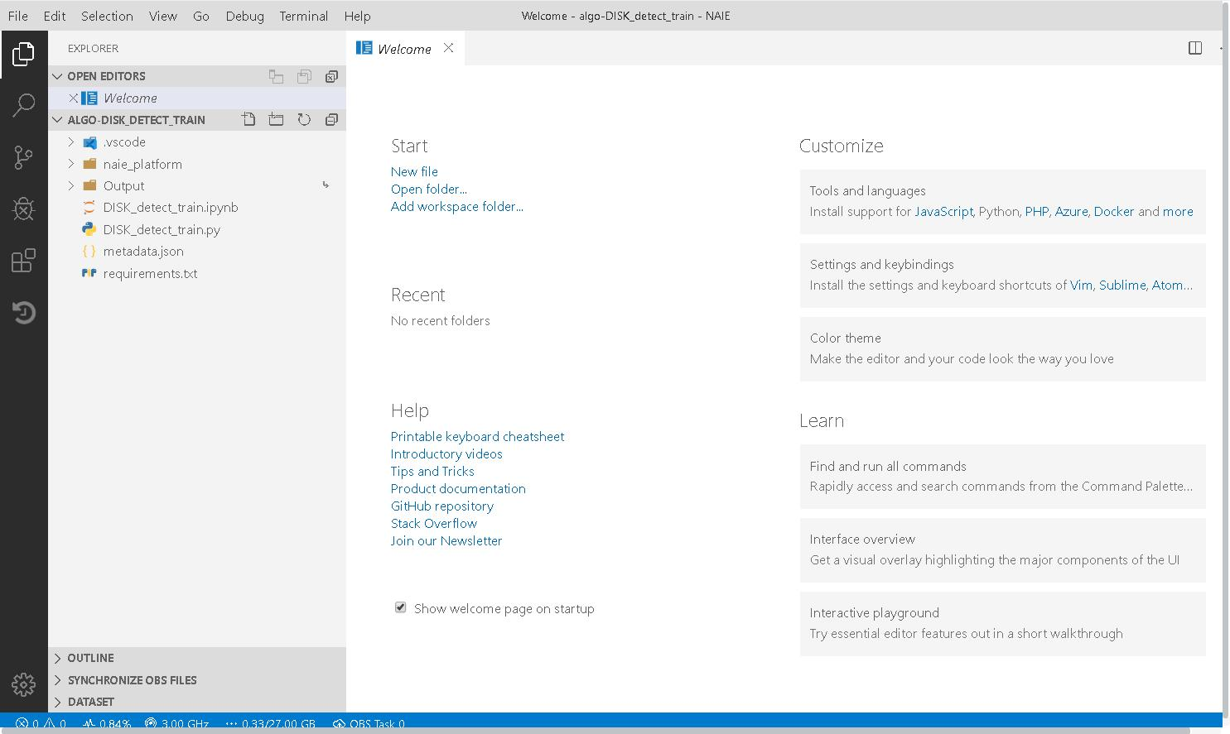The width and height of the screenshot is (1230, 734).
Task: Click the Add workspace folder... link
Action: point(457,206)
